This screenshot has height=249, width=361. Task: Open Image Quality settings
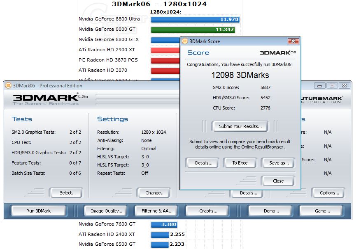pyautogui.click(x=107, y=211)
